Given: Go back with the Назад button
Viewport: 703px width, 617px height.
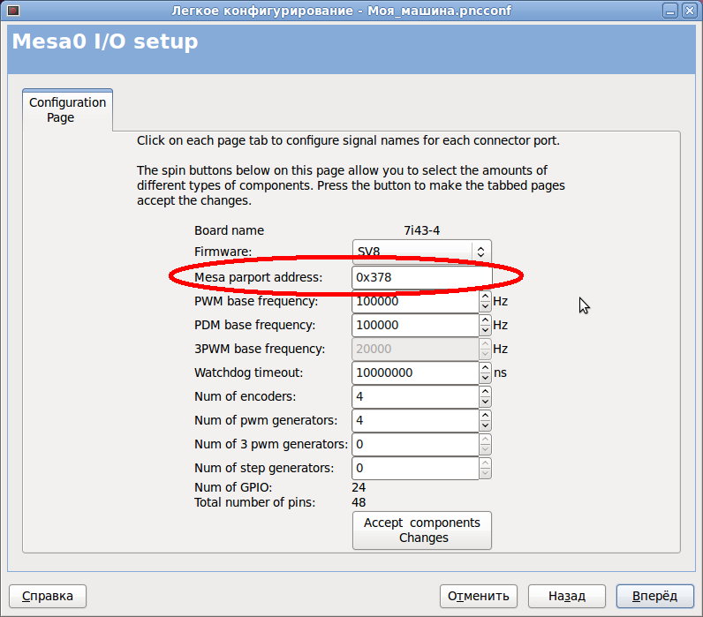Looking at the screenshot, I should tap(567, 596).
